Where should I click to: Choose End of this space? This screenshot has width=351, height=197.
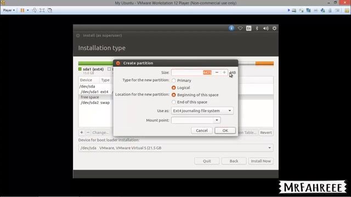click(174, 102)
